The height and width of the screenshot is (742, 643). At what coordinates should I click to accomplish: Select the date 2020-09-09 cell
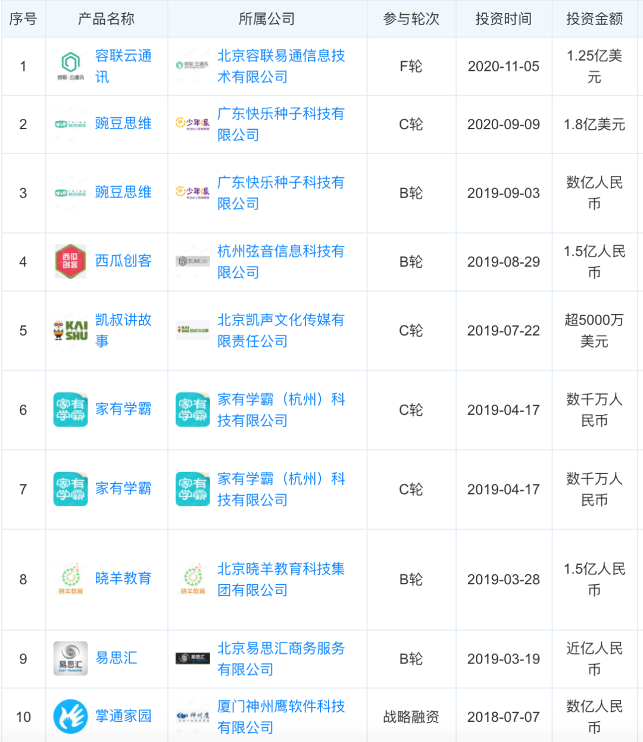pyautogui.click(x=504, y=124)
